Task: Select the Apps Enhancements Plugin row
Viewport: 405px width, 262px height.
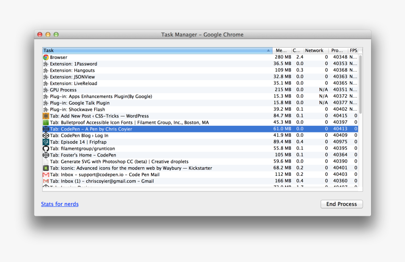Action: (200, 97)
